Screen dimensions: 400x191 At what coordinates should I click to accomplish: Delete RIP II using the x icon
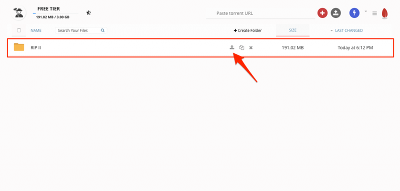click(x=251, y=47)
